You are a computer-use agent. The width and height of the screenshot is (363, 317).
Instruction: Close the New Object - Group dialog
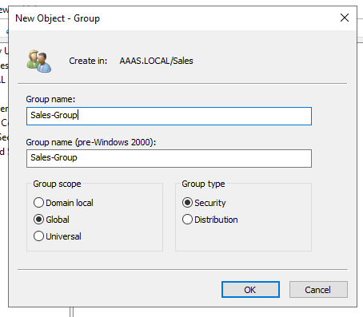coord(345,18)
